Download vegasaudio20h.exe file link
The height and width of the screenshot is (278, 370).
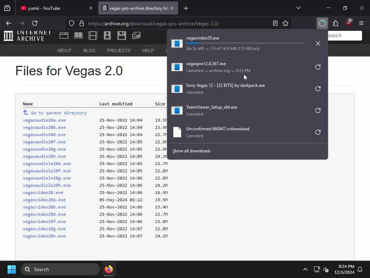click(x=44, y=156)
